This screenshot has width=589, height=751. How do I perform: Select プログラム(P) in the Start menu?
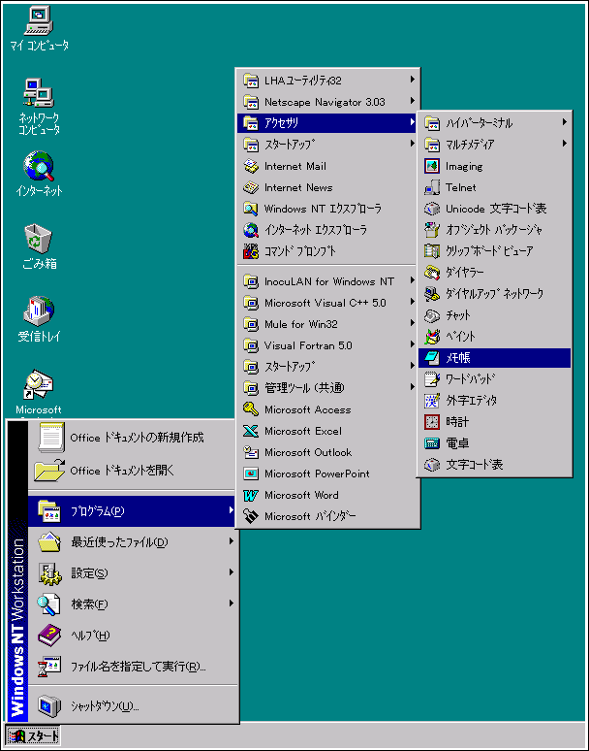click(133, 511)
